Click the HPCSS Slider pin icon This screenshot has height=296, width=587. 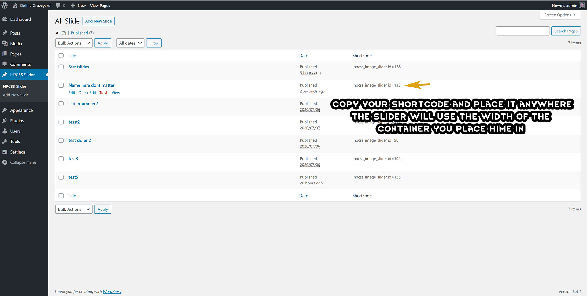pyautogui.click(x=5, y=75)
